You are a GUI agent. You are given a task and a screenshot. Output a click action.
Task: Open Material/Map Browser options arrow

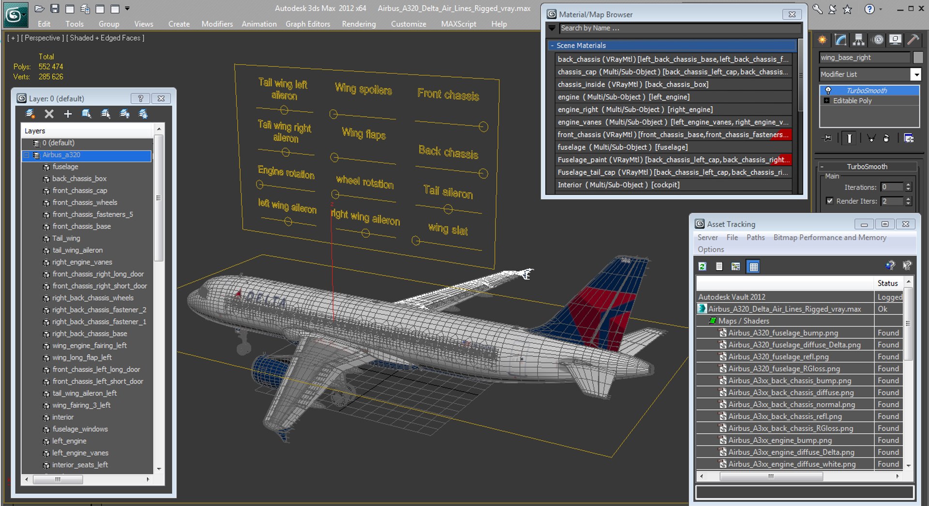(552, 28)
